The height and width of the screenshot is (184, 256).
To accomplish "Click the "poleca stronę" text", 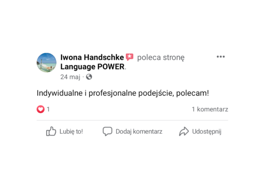I will [x=161, y=58].
